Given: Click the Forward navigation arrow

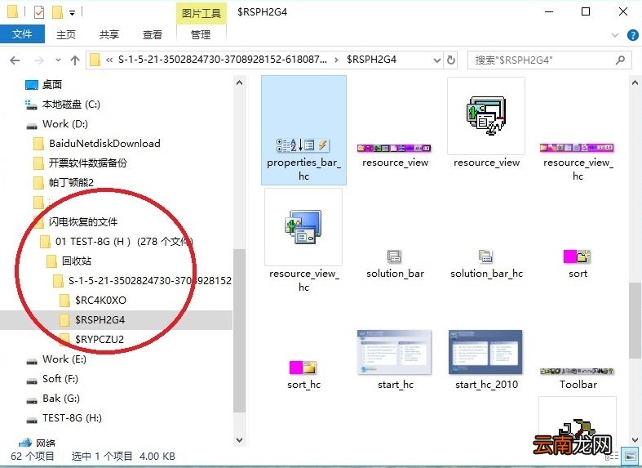Looking at the screenshot, I should pos(39,60).
